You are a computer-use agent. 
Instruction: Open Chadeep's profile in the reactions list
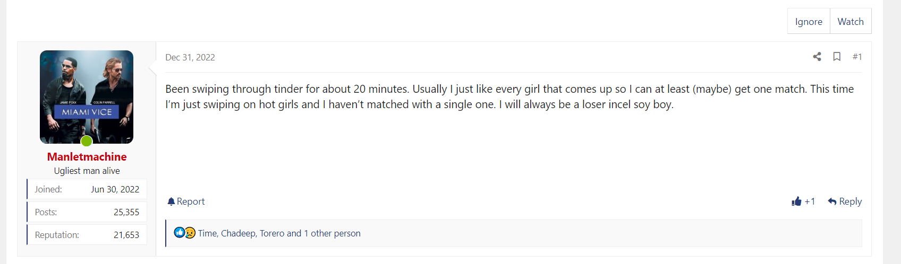pyautogui.click(x=239, y=233)
